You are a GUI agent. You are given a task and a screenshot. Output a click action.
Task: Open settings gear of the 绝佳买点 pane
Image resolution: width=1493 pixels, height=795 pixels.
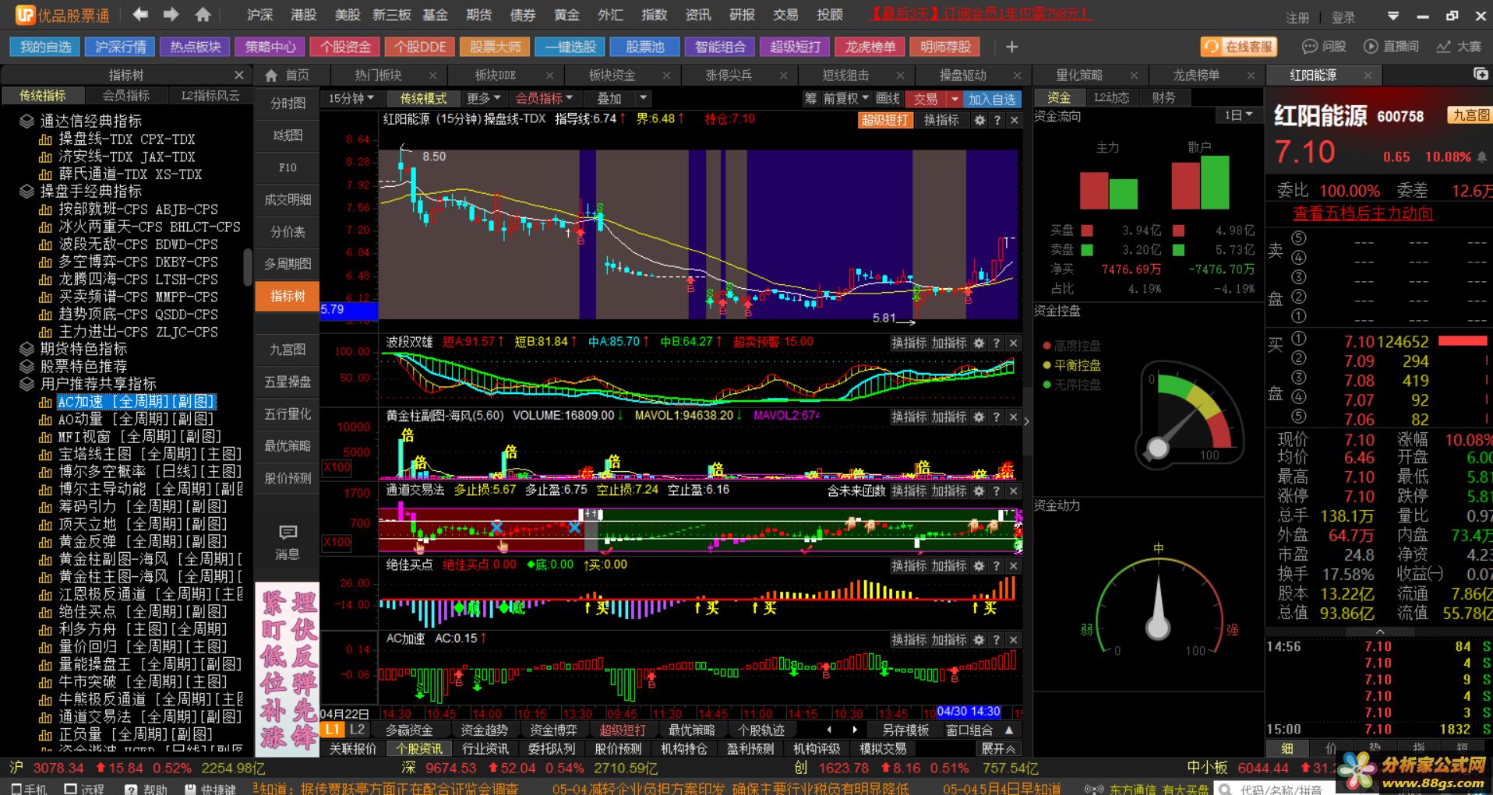979,565
